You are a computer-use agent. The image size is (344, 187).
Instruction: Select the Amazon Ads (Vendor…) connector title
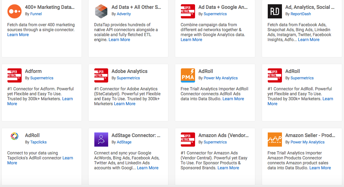223,135
